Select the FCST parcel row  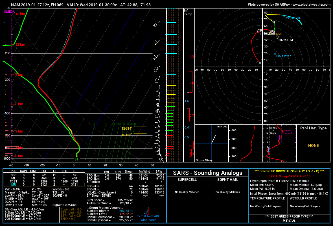pos(44,181)
